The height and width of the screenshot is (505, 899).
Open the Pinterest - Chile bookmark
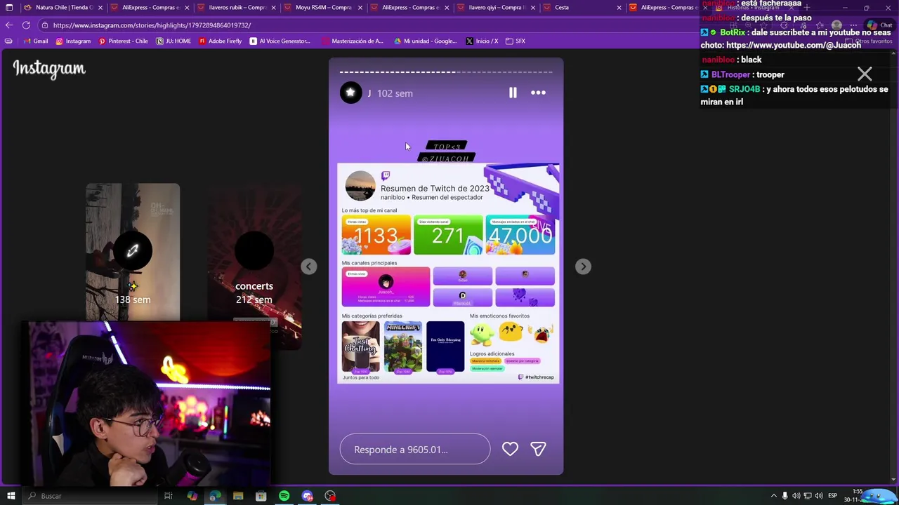pyautogui.click(x=123, y=41)
